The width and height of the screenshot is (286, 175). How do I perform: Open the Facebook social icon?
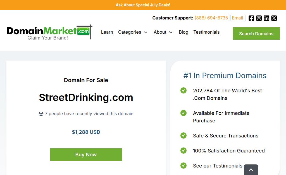[x=251, y=18]
